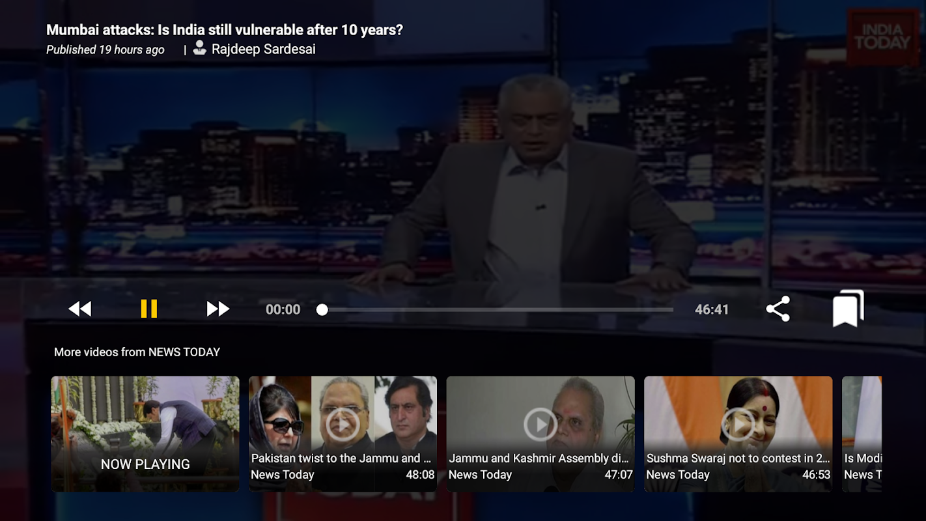The image size is (926, 521).
Task: Click the 48:08 duration label
Action: coord(420,475)
